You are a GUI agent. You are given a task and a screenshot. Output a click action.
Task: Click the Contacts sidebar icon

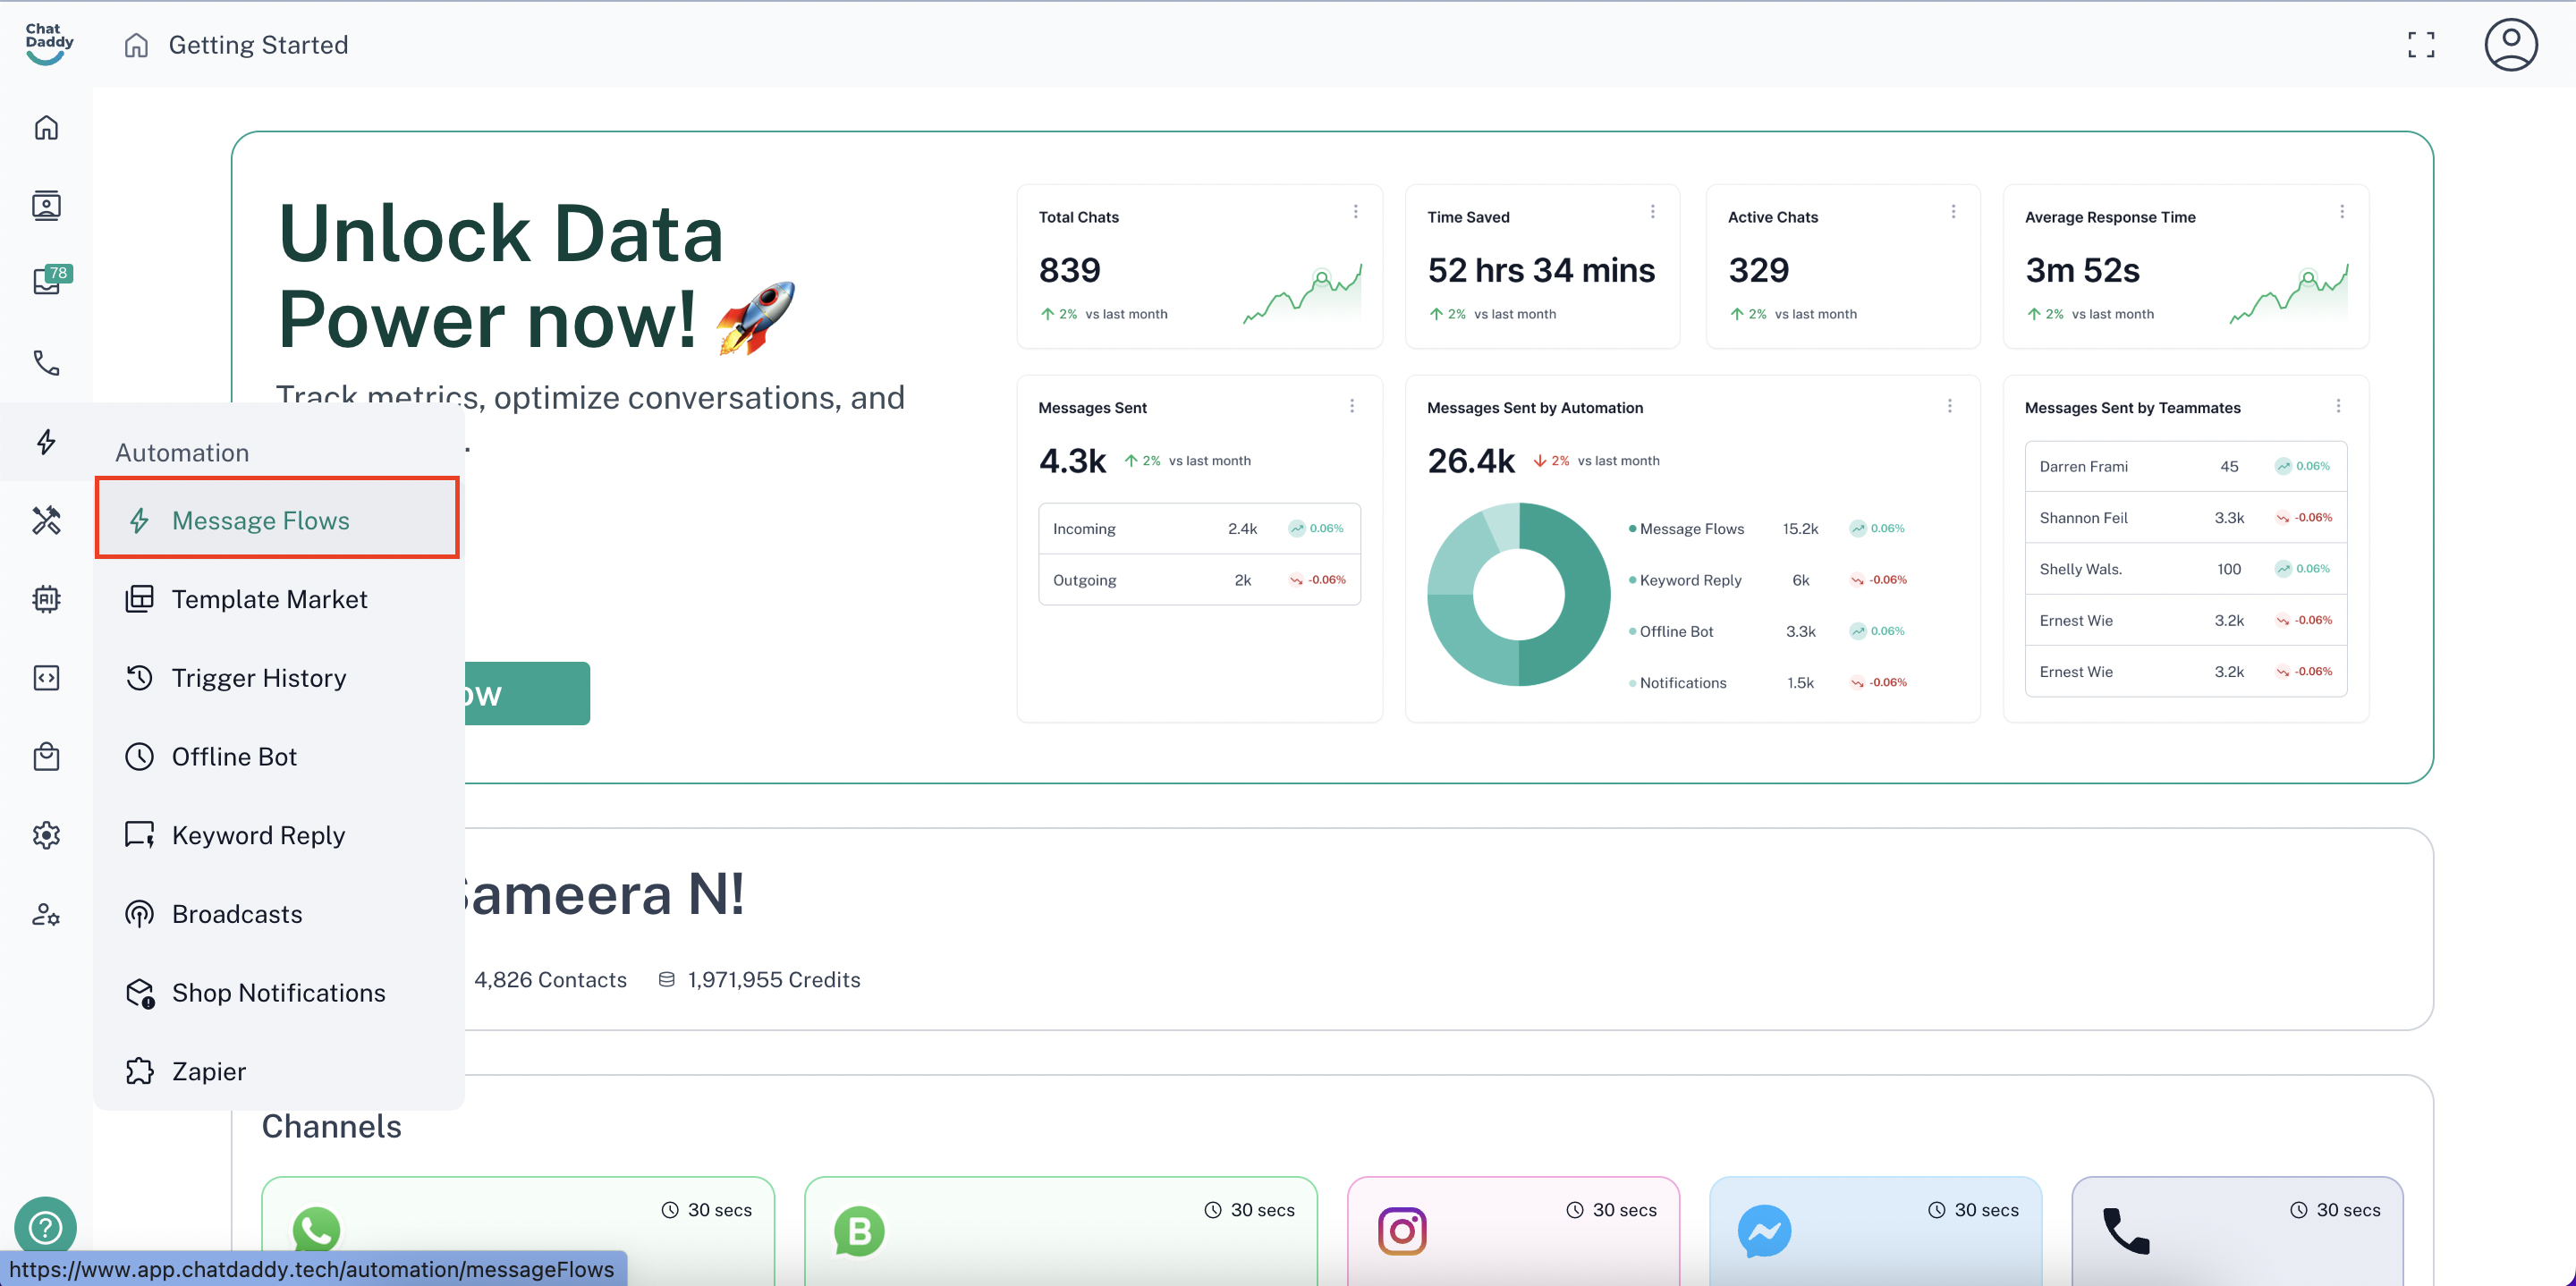[x=46, y=205]
